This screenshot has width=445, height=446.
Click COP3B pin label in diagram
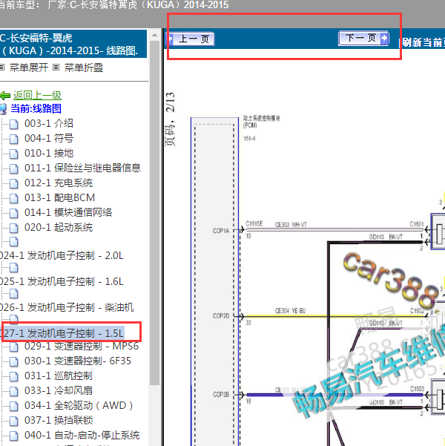[x=221, y=395]
